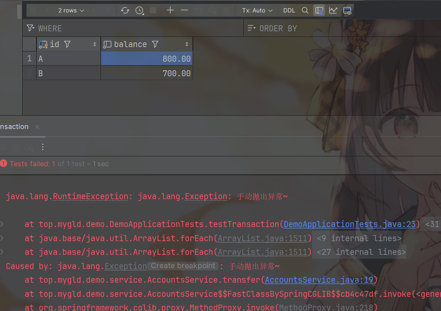Viewport: 441px width, 311px height.
Task: Click the filter icon in the id column
Action: pos(67,44)
